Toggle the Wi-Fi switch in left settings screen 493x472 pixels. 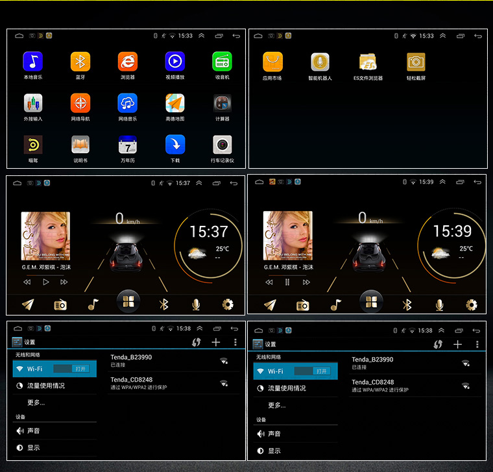tap(72, 369)
